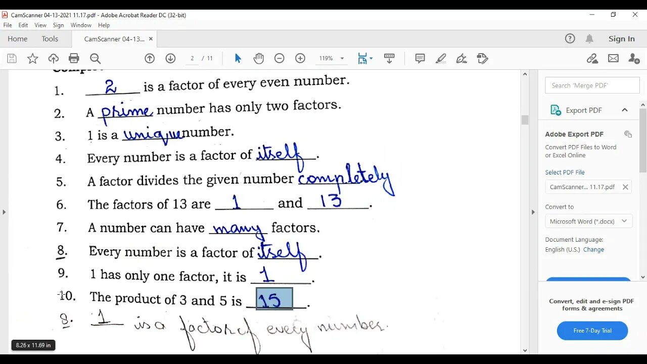Screen dimensions: 647x364
Task: Zoom out with the minus icon
Action: click(x=280, y=59)
